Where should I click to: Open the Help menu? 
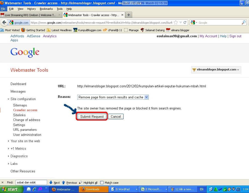point(69,9)
